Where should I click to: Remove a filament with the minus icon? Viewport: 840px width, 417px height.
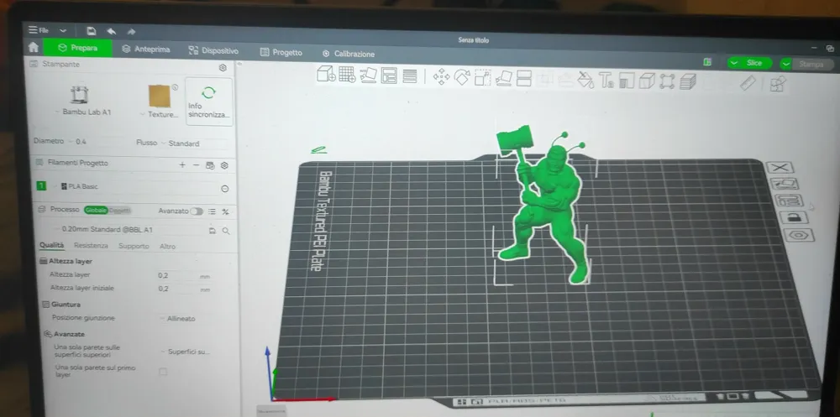[x=196, y=165]
